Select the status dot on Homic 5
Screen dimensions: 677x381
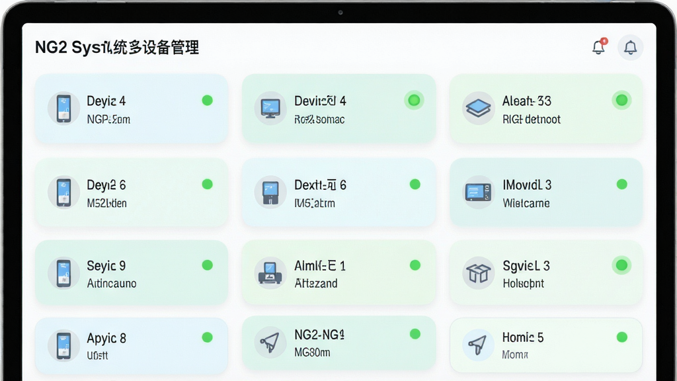coord(621,337)
